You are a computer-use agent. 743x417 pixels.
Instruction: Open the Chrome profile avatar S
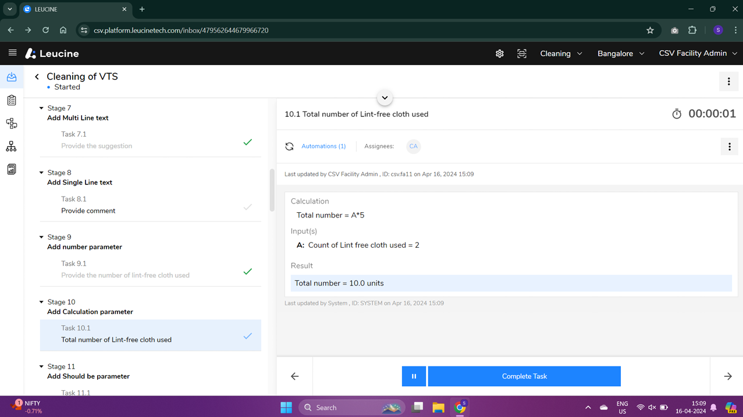tap(718, 30)
